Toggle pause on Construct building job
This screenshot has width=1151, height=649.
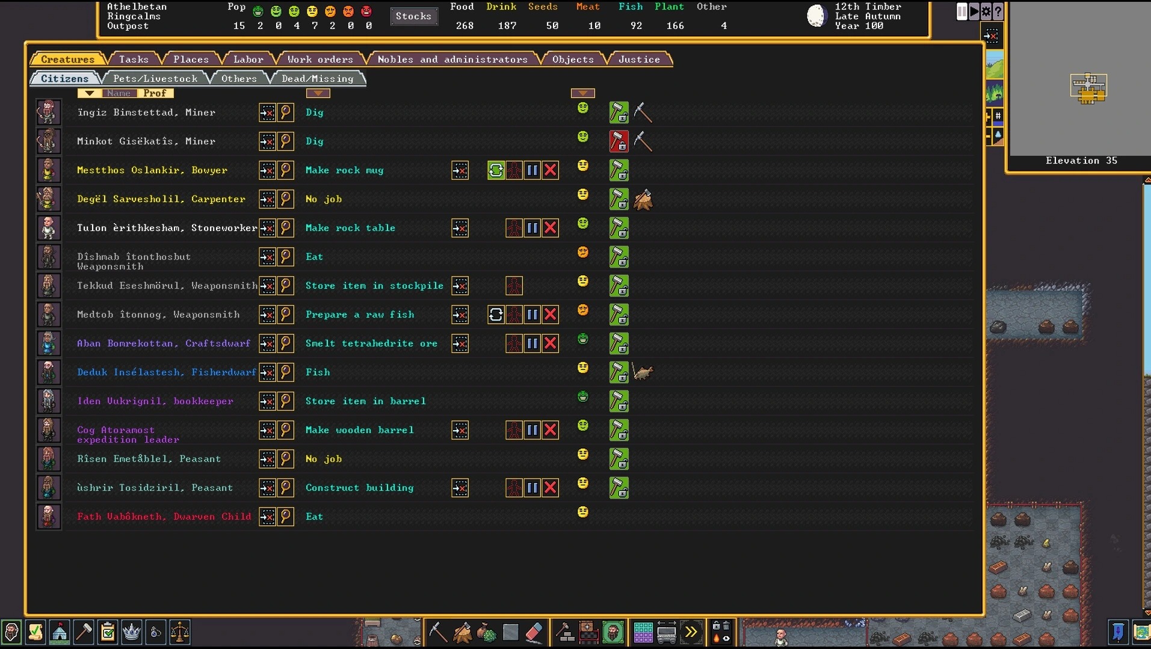point(532,488)
